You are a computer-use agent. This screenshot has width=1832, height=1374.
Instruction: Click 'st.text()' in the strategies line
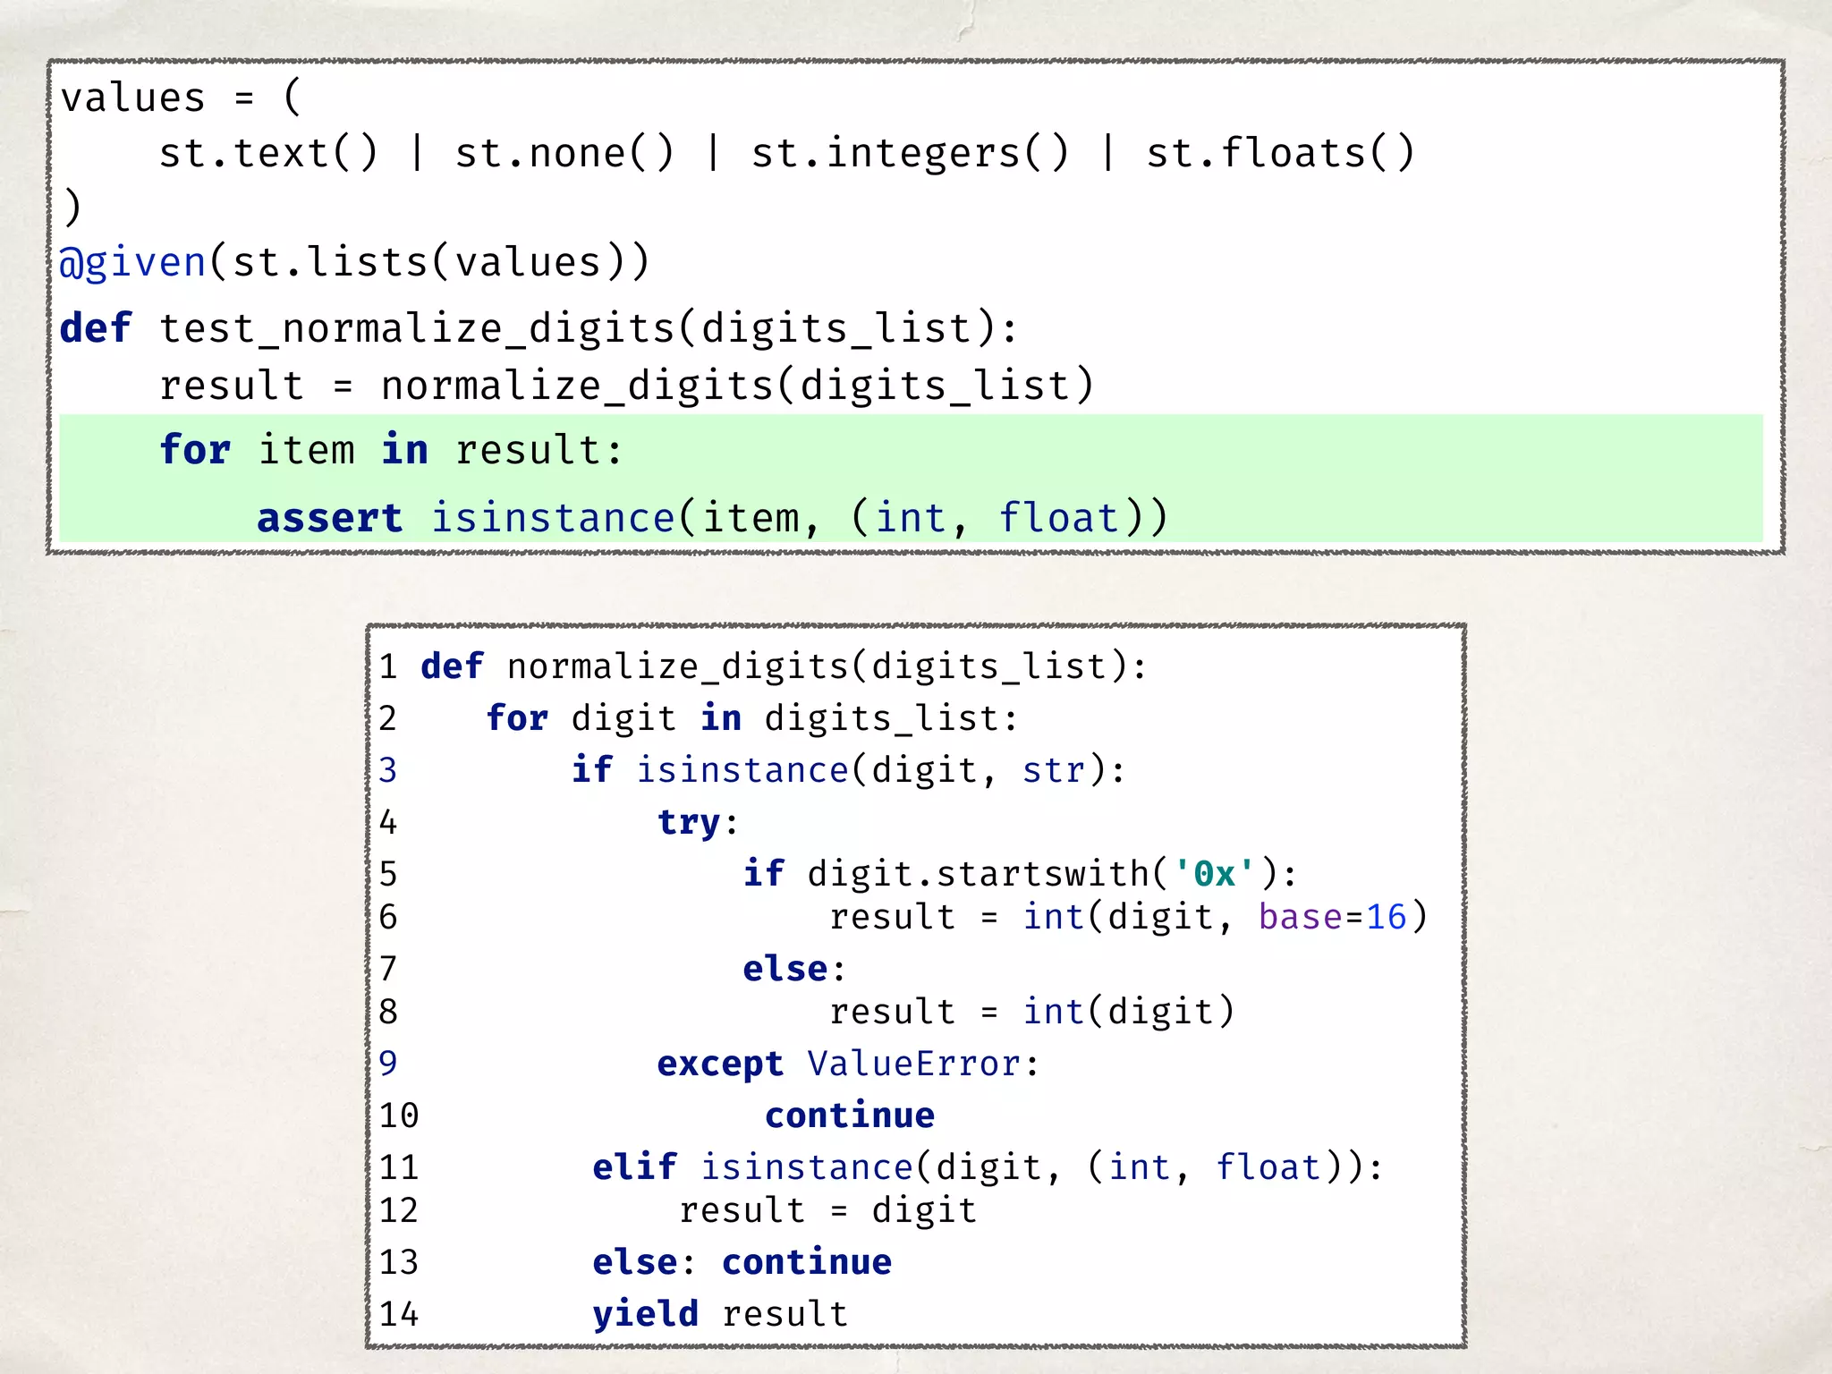pos(268,153)
